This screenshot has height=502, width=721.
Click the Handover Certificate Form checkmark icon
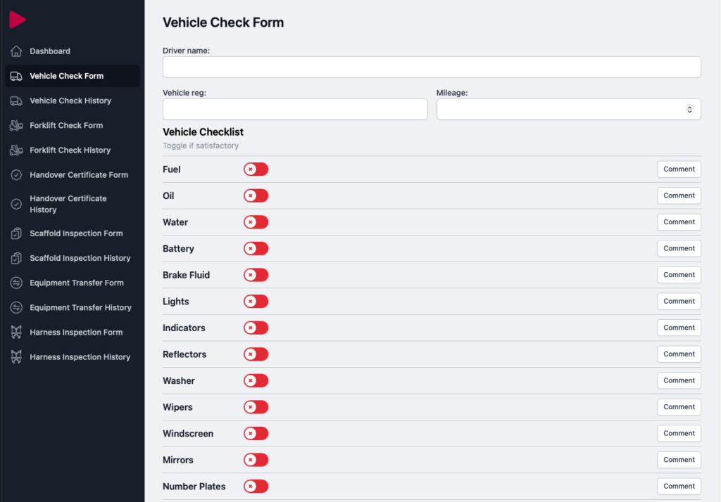pyautogui.click(x=16, y=175)
